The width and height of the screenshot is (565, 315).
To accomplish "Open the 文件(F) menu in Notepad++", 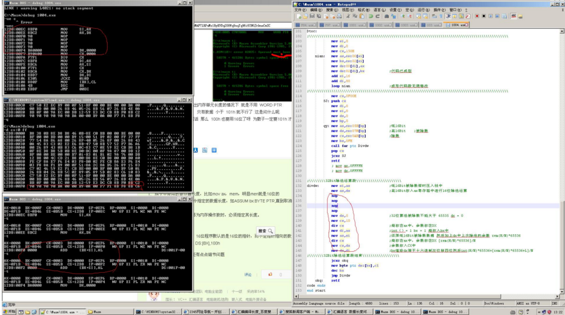I will [300, 10].
